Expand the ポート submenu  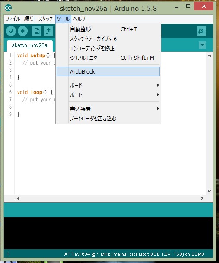point(108,95)
